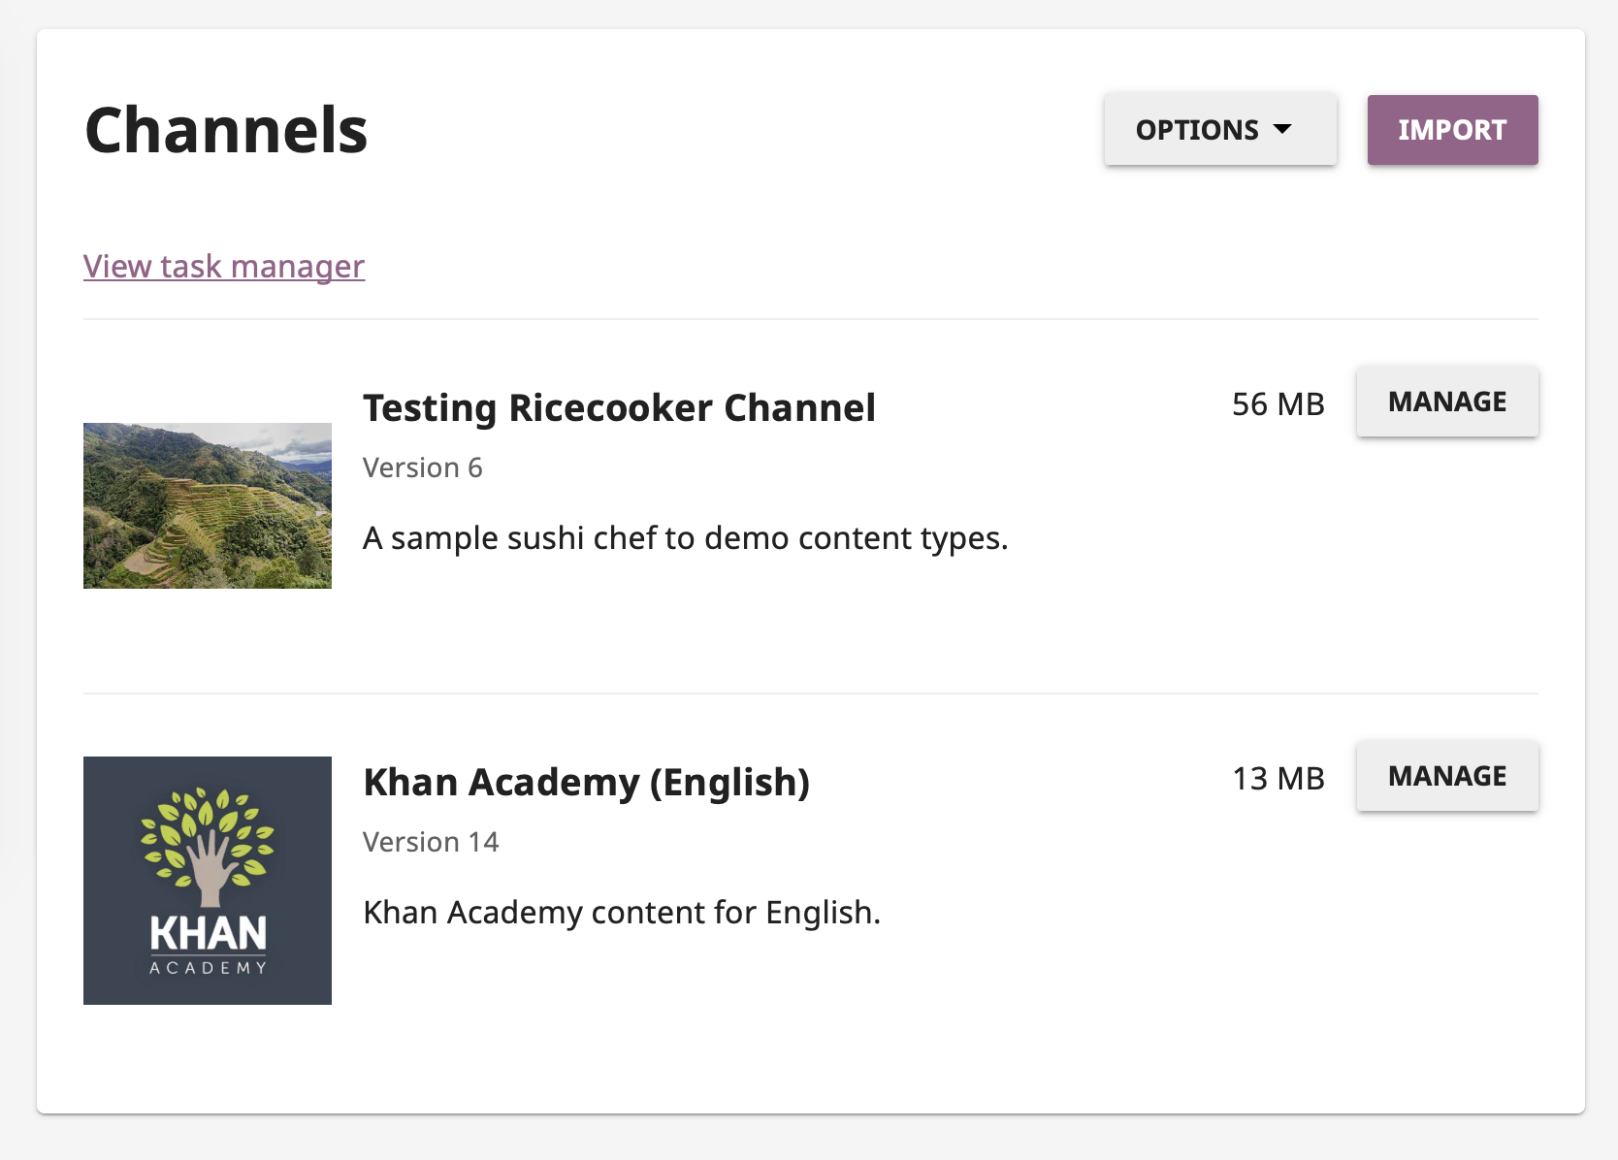Click the 56 MB size indicator
The image size is (1618, 1160).
pos(1278,403)
